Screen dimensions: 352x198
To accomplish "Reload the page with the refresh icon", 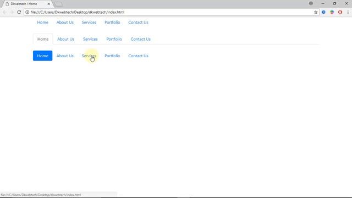I will pyautogui.click(x=19, y=12).
